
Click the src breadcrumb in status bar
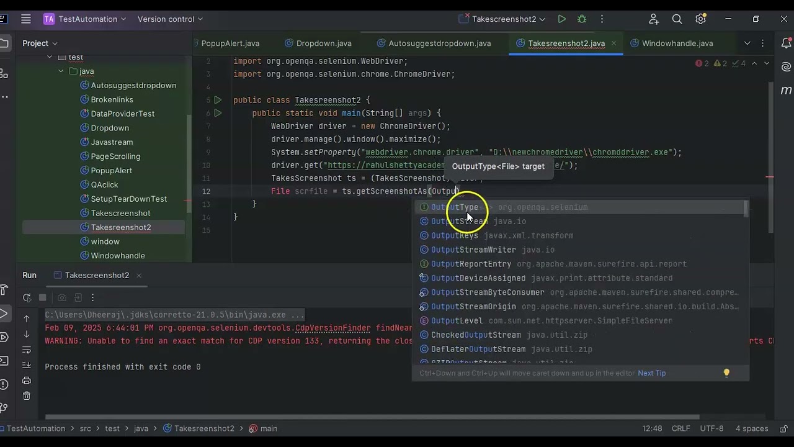click(85, 429)
